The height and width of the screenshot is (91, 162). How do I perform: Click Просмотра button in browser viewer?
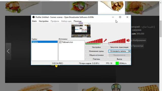pyautogui.click(x=137, y=46)
